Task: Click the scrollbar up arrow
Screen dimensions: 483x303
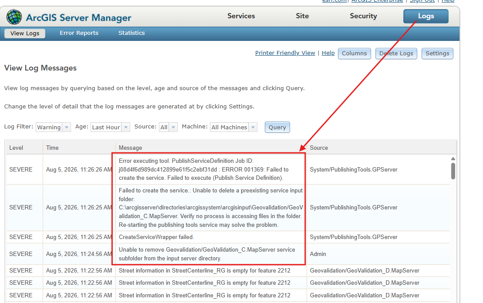Action: click(x=453, y=158)
